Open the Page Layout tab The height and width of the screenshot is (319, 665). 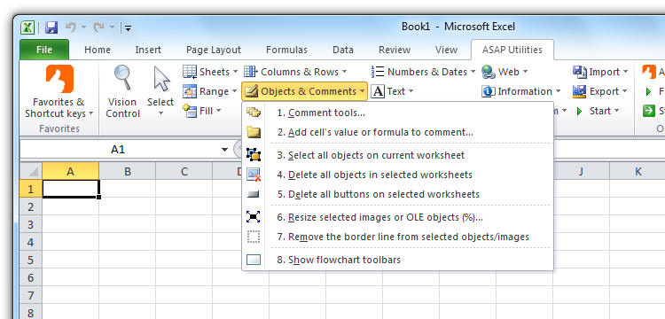click(214, 50)
